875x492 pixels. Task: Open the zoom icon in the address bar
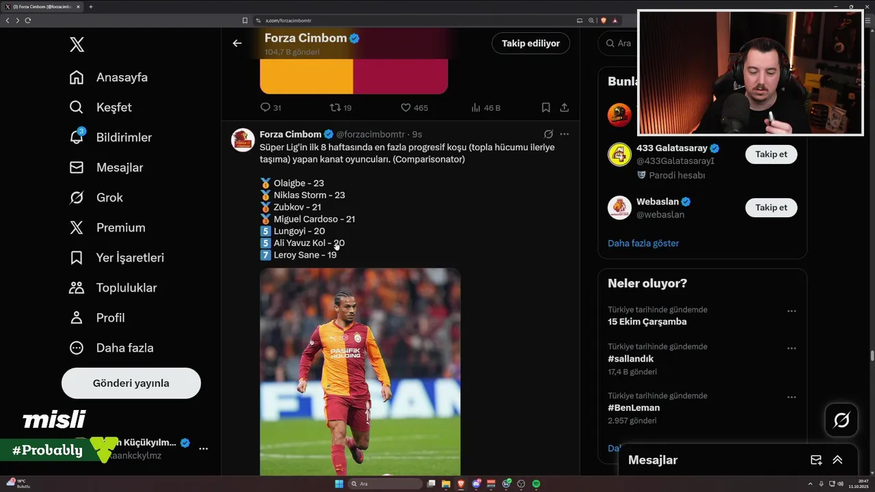tap(591, 20)
